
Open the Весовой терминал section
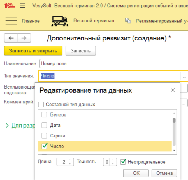click(x=93, y=21)
